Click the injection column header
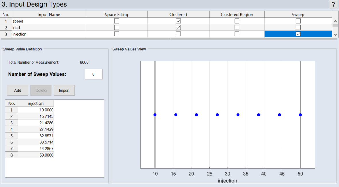The image size is (339, 187). [x=36, y=103]
